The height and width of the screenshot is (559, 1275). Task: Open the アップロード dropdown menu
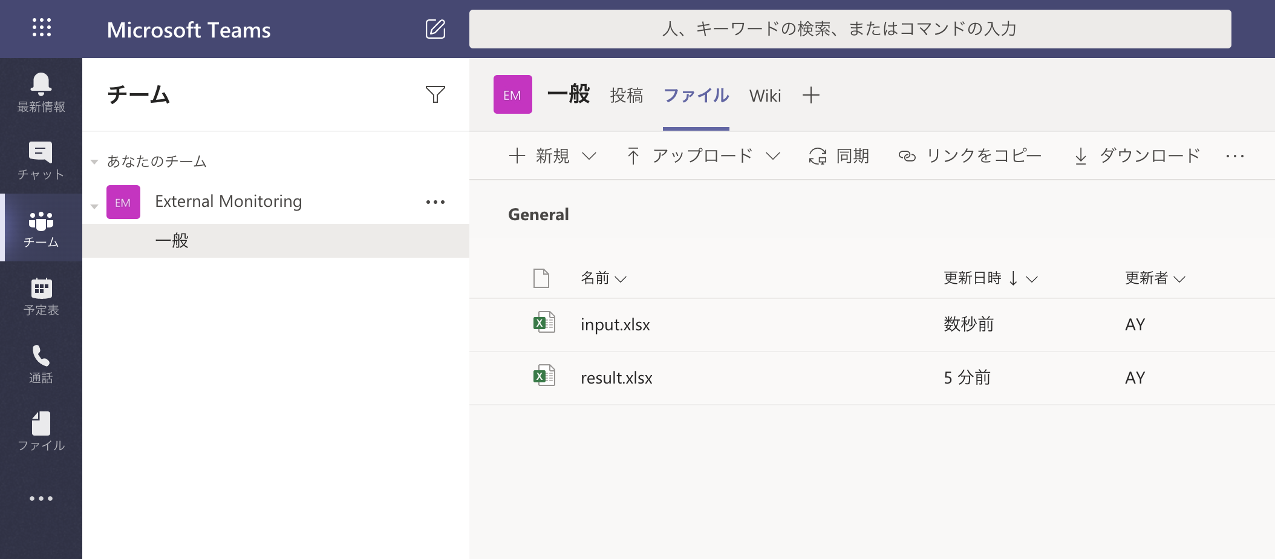[x=703, y=156]
